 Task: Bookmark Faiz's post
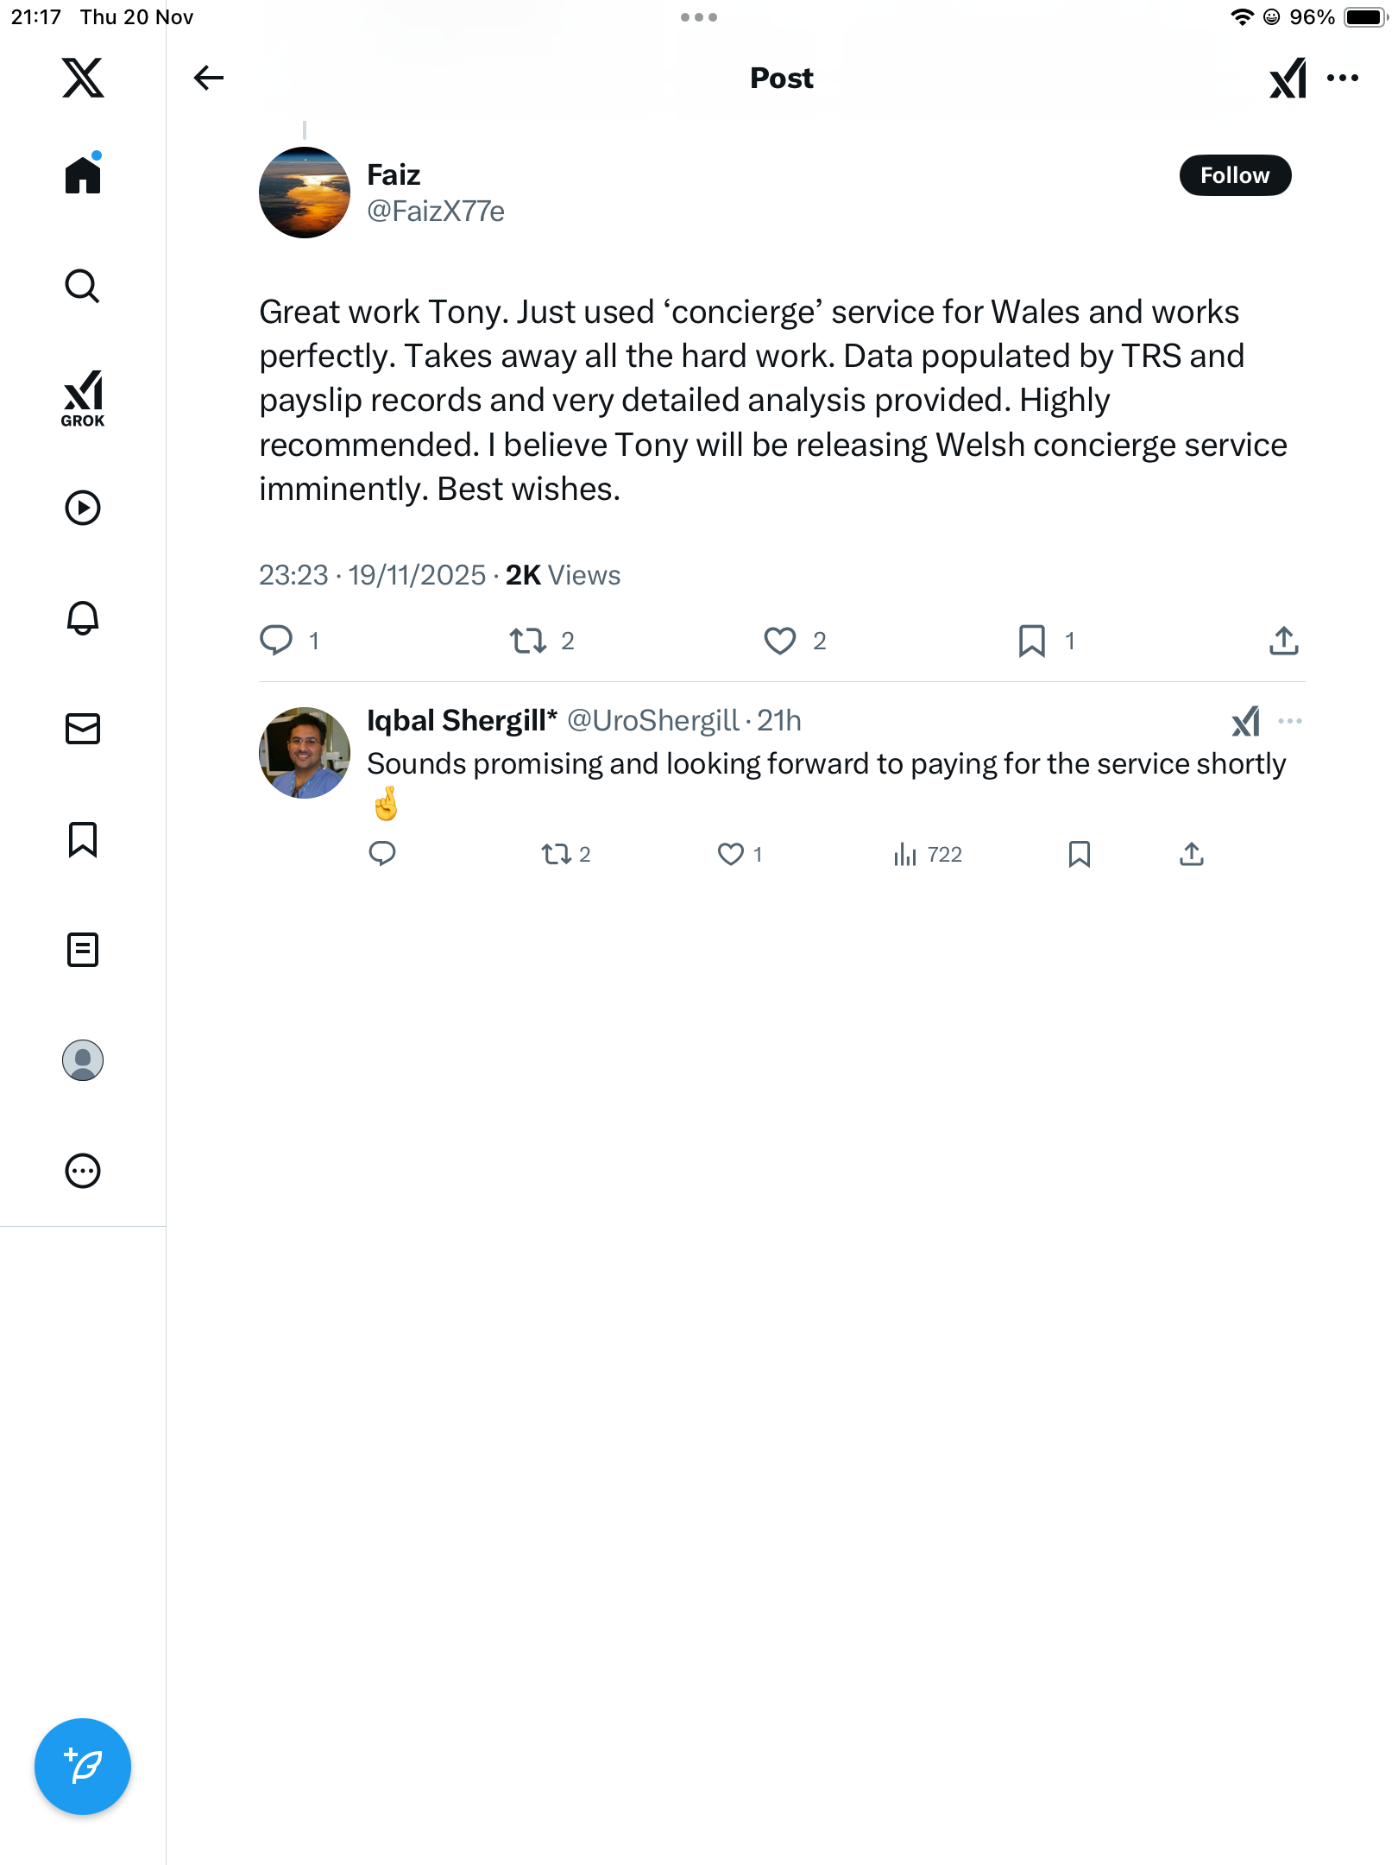click(1032, 641)
